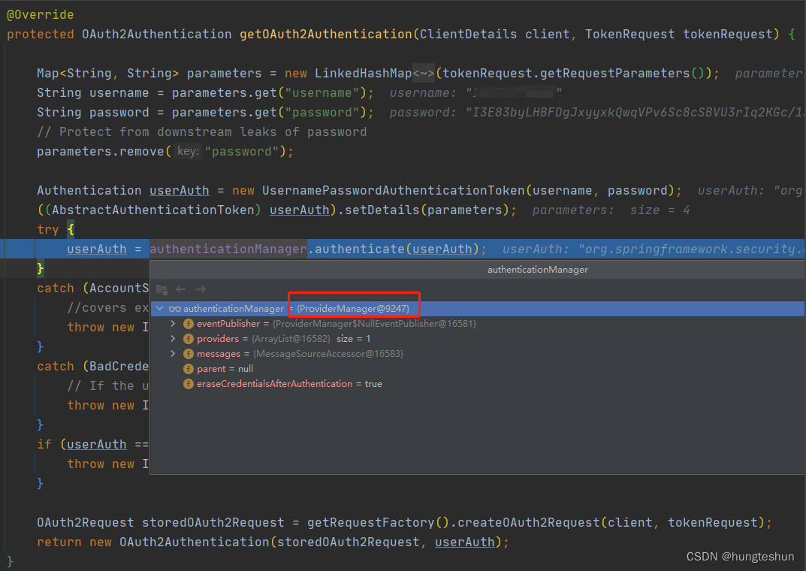Expand the eventPublisher tree node

point(172,323)
